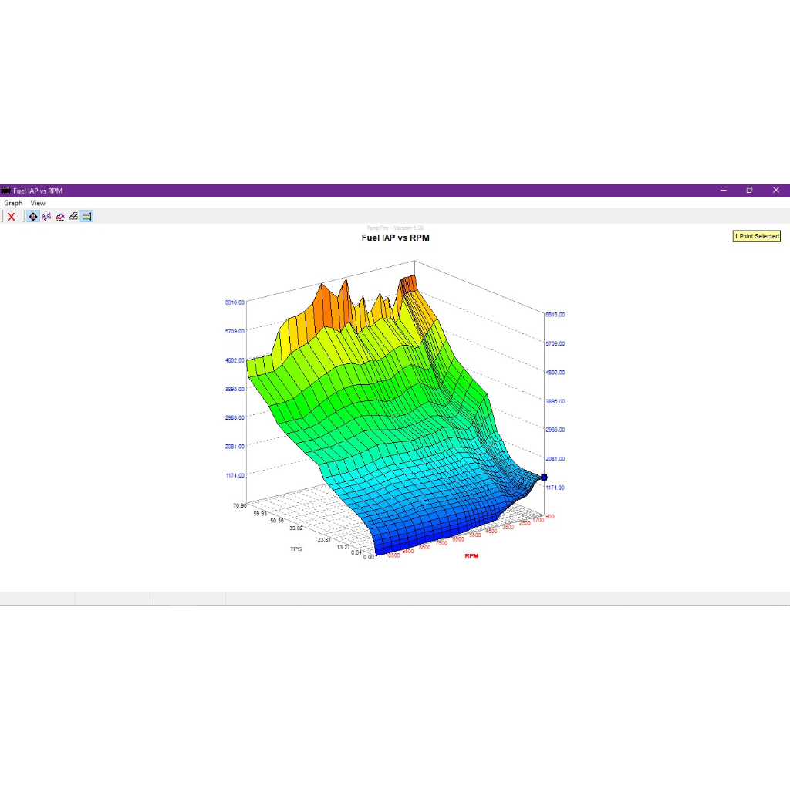Click the red RPM axis label
The image size is (790, 790).
(x=471, y=555)
